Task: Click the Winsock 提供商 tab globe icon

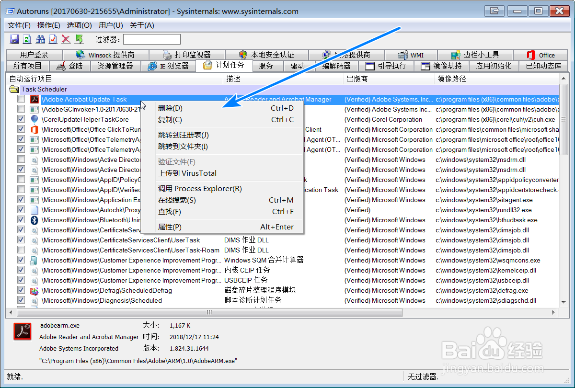Action: (80, 55)
